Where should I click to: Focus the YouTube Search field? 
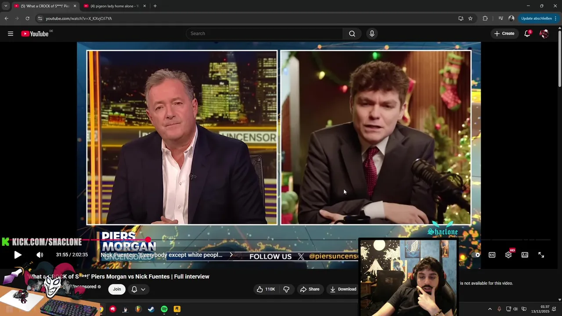[265, 34]
